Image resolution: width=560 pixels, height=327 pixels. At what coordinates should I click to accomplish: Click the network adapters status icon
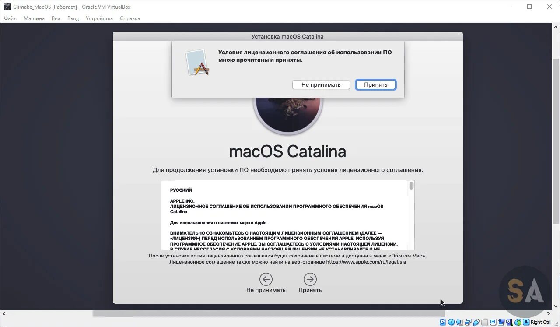468,322
